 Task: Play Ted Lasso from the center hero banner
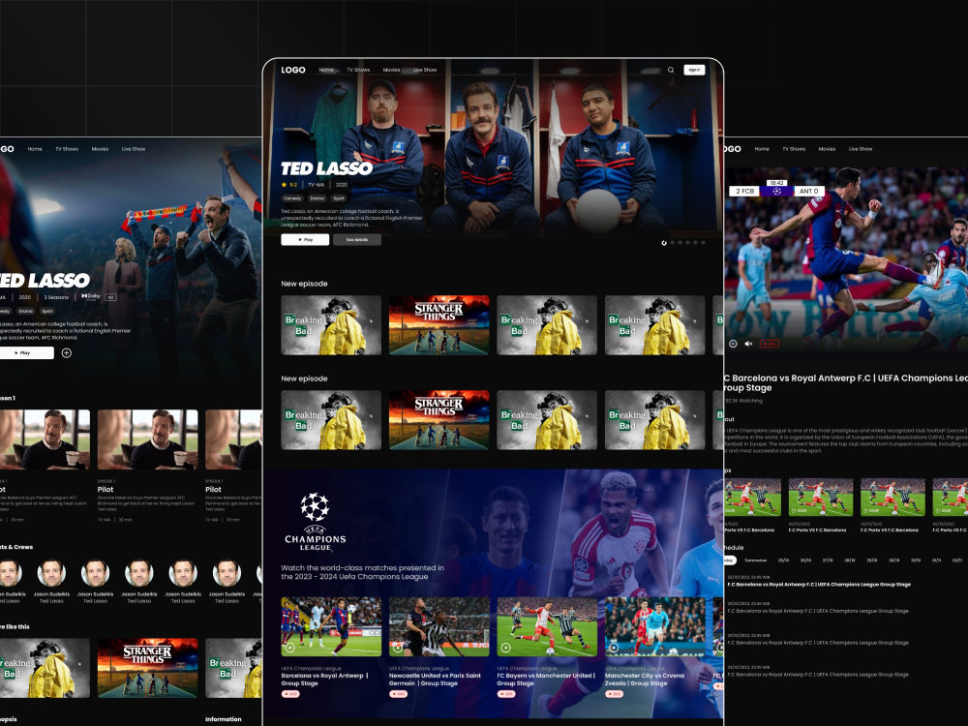point(305,239)
